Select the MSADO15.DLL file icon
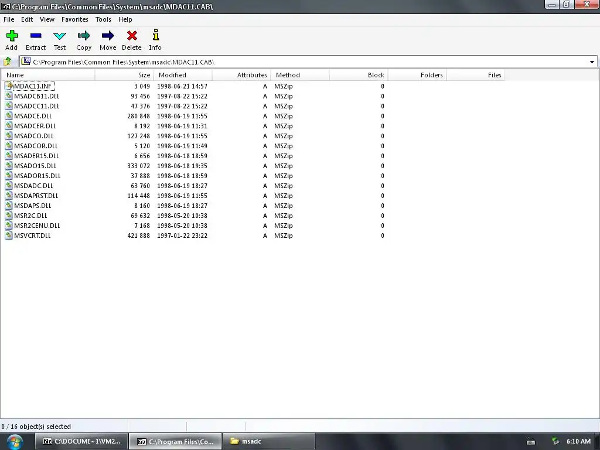This screenshot has height=450, width=600. pos(8,165)
